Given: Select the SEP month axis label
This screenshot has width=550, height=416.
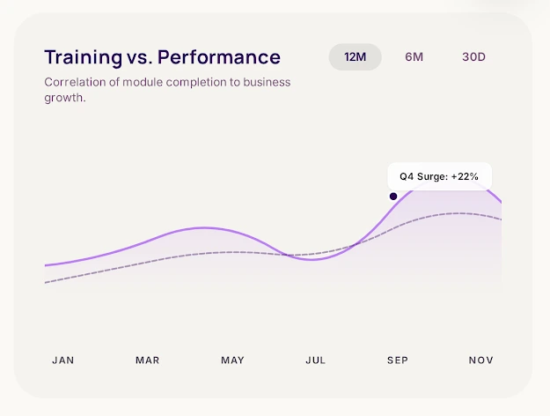Looking at the screenshot, I should point(398,360).
